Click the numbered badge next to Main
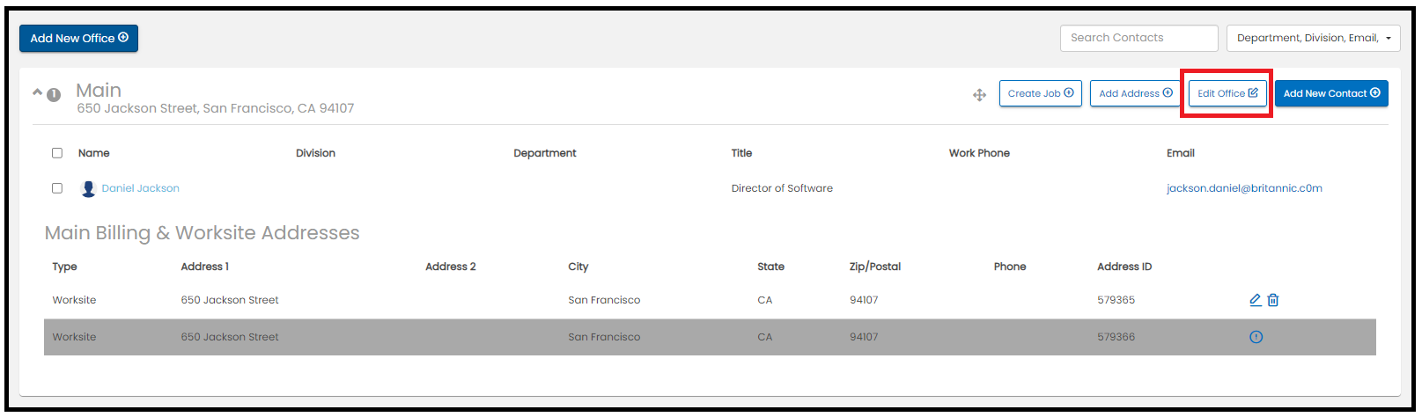 (x=54, y=95)
